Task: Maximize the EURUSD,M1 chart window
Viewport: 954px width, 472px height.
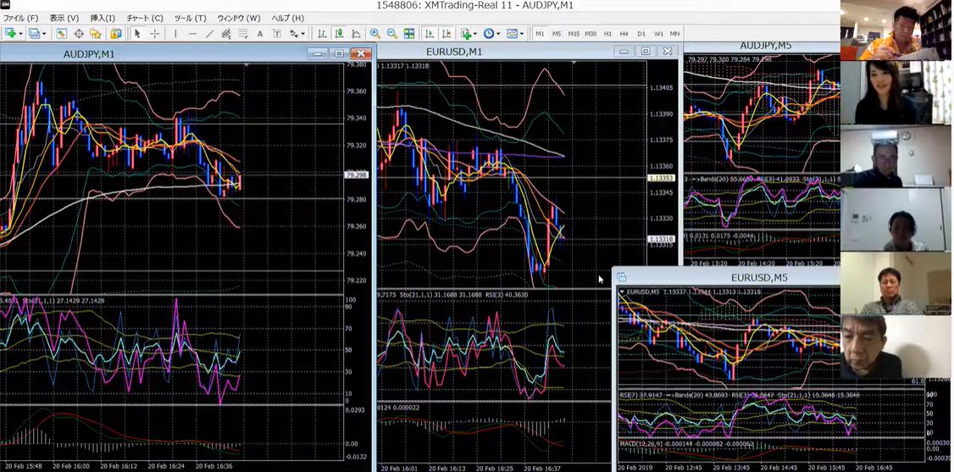Action: 646,52
